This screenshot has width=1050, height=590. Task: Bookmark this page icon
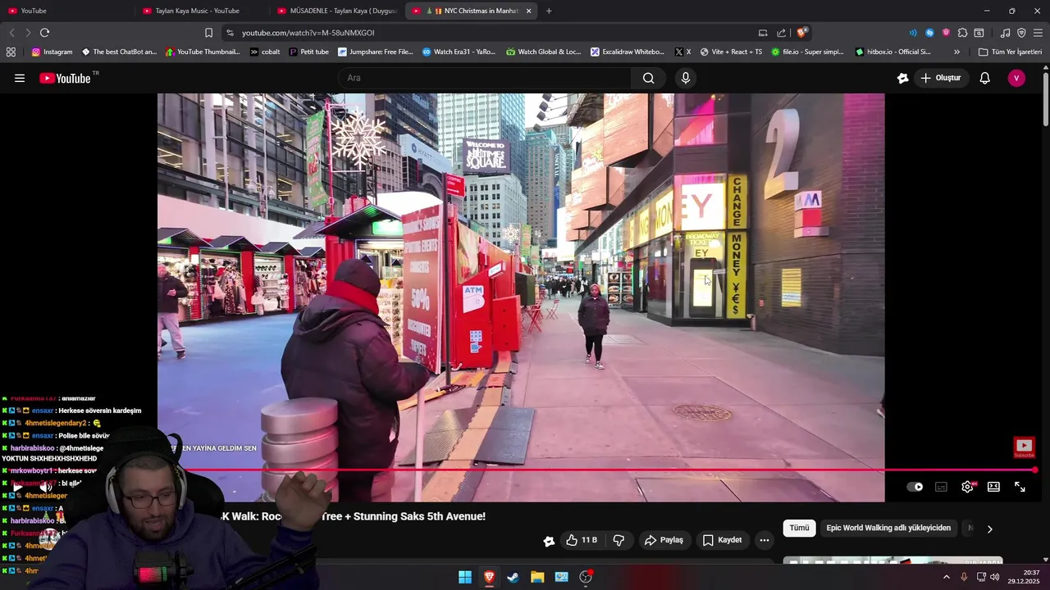pos(208,33)
